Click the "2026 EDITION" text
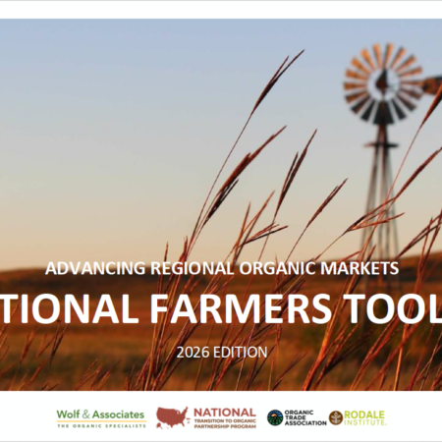442x442 pixels. pyautogui.click(x=222, y=353)
